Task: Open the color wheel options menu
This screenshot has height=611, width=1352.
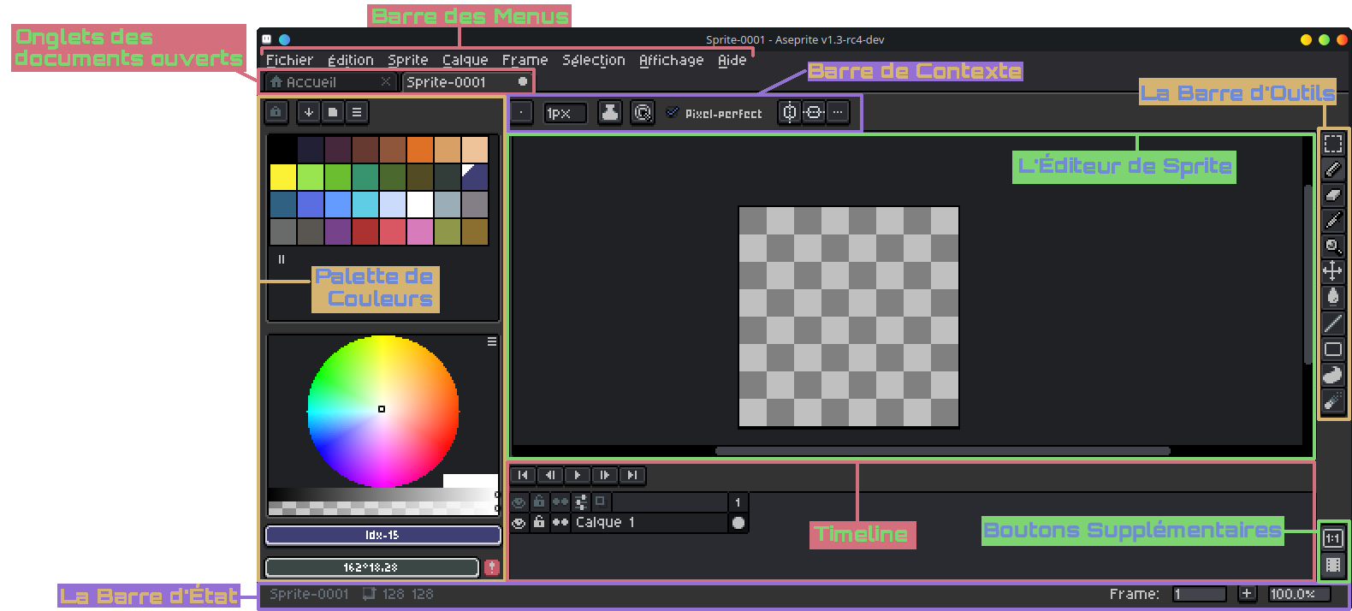Action: click(492, 341)
